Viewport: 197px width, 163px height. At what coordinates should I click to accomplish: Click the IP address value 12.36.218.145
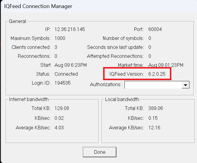[x=70, y=30]
